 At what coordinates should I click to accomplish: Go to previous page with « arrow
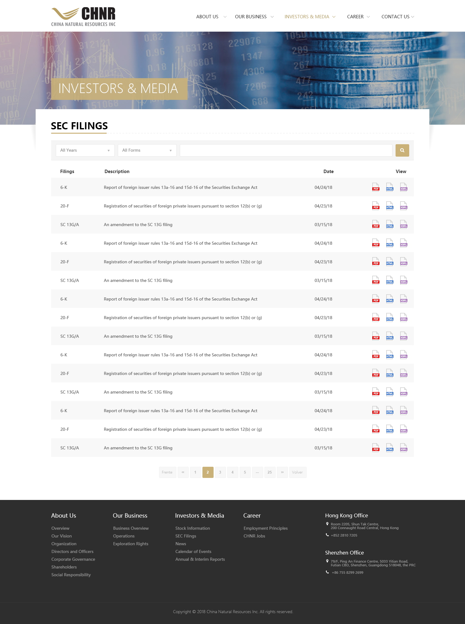click(183, 472)
